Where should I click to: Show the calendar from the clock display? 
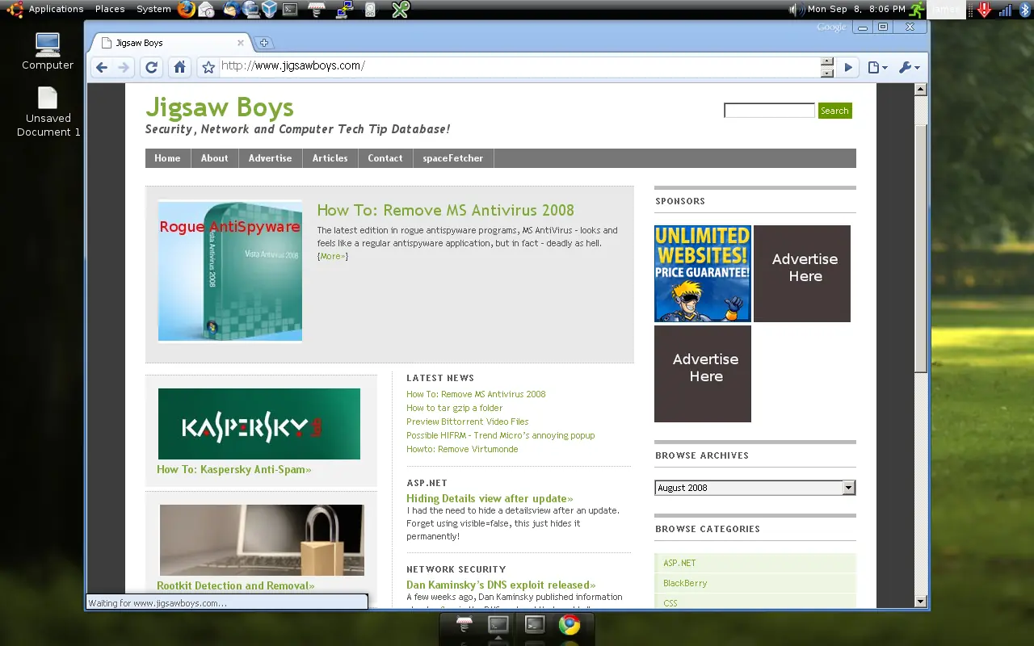[x=856, y=10]
